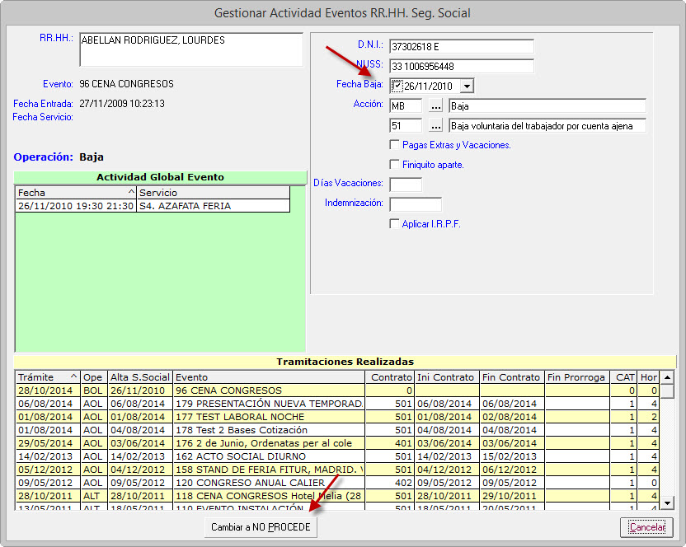Click Trámite date 28/10/2014 cell
Screen dimensions: 686x547
[48, 390]
